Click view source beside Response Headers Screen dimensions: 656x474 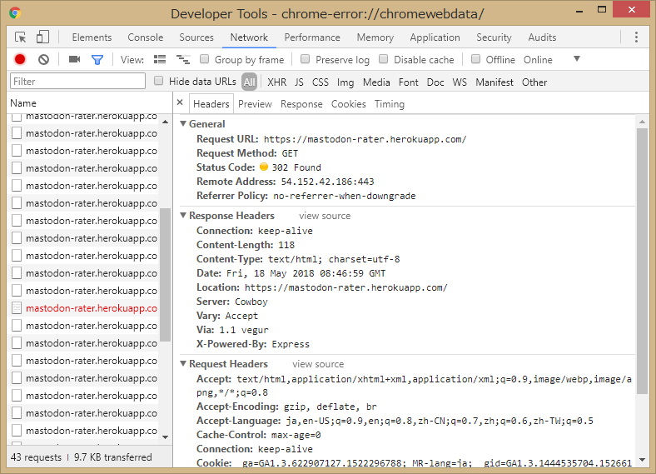(x=325, y=216)
